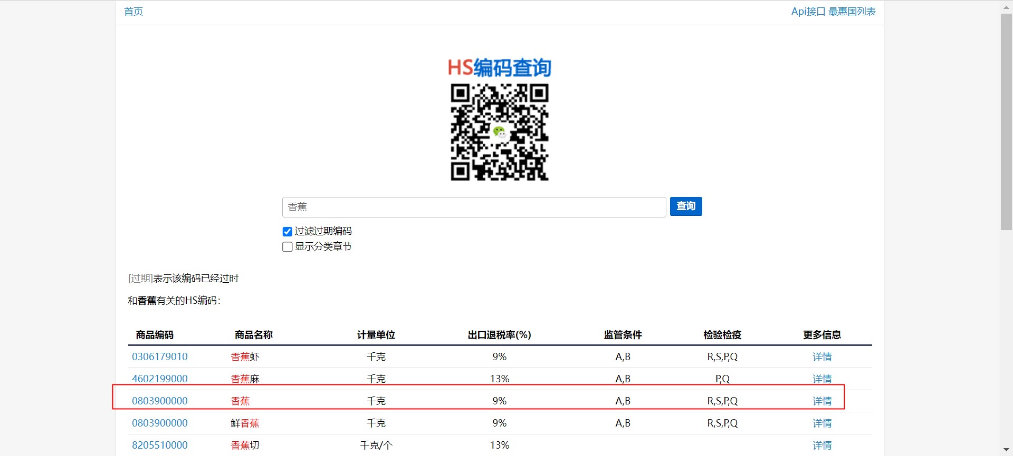The width and height of the screenshot is (1013, 456).
Task: Open the 最惠国列表 link
Action: pos(852,12)
